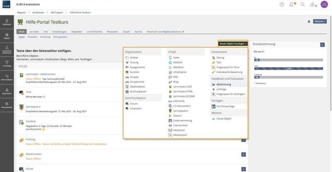Click the vielleicht poll result bar
Viewport: 332px width, 172px height.
point(288,77)
